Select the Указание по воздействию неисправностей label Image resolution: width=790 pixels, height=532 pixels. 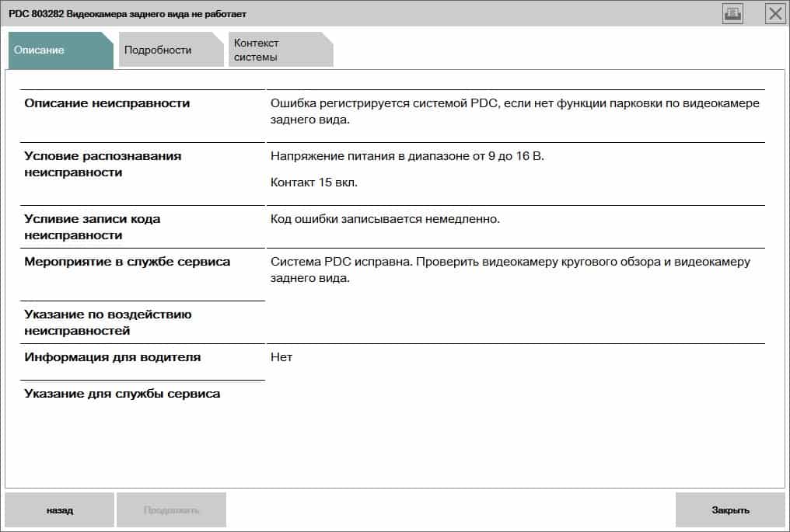pyautogui.click(x=108, y=322)
